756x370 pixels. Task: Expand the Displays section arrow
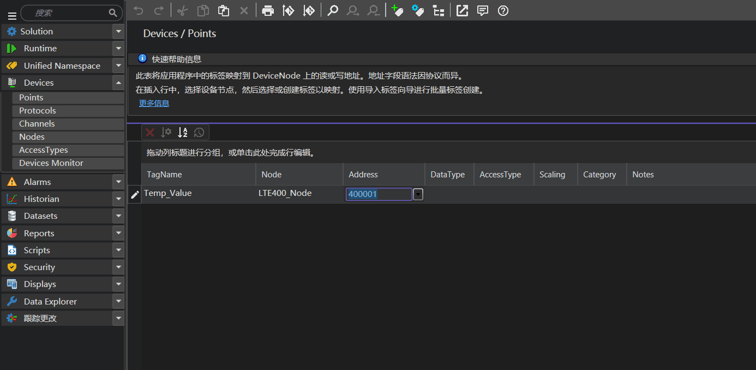tap(118, 284)
